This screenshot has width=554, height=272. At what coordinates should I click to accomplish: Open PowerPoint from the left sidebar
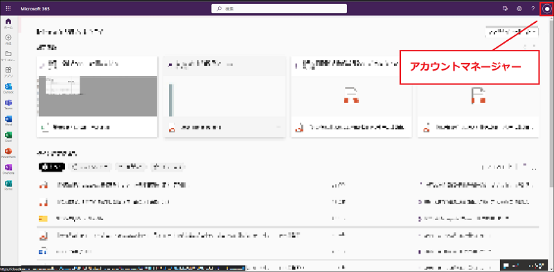coord(8,153)
